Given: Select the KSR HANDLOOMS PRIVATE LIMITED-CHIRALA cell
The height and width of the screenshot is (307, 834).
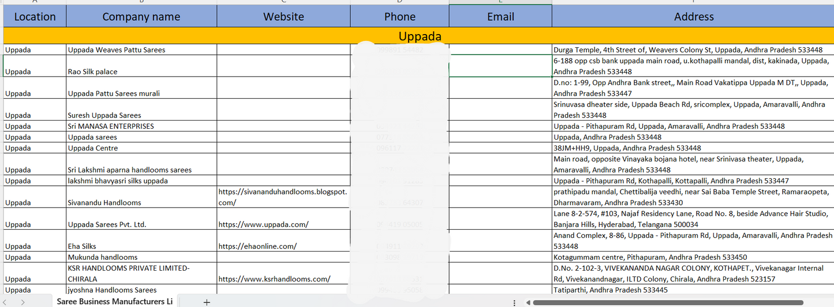Looking at the screenshot, I should coord(141,274).
